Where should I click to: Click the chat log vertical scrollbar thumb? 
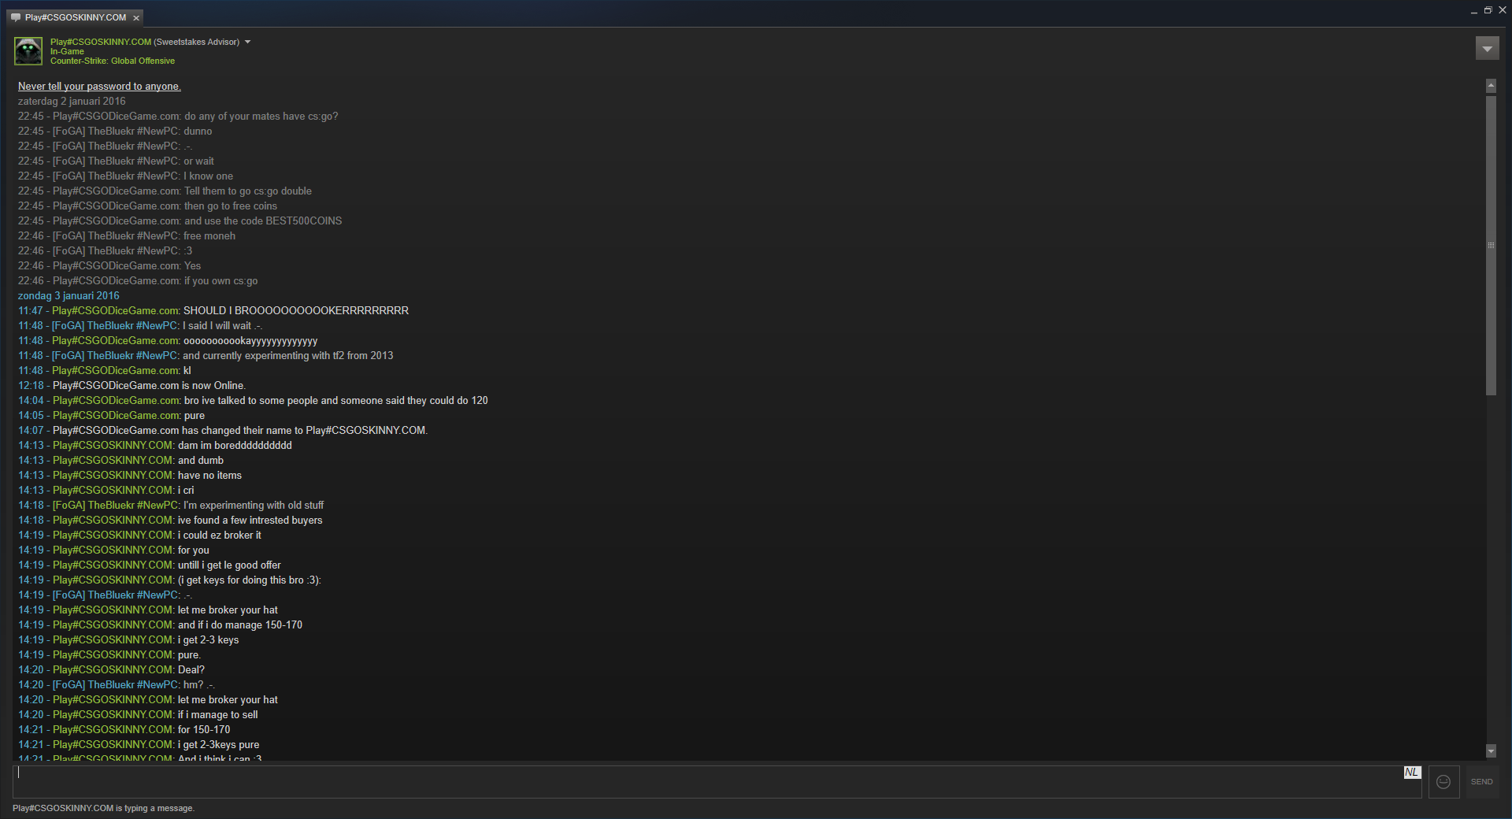point(1491,246)
